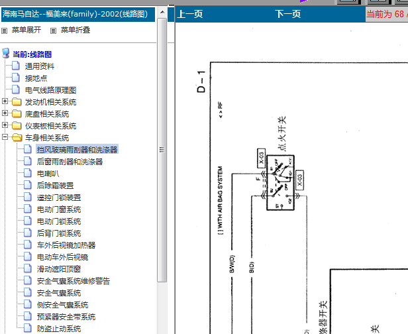Go to previous page with 上一页
This screenshot has width=408, height=334.
190,14
